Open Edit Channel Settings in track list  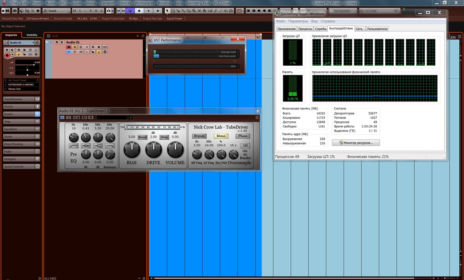click(80, 47)
